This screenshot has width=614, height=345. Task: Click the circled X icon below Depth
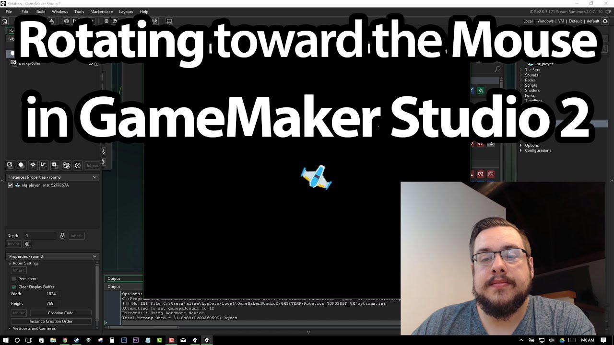coord(27,244)
